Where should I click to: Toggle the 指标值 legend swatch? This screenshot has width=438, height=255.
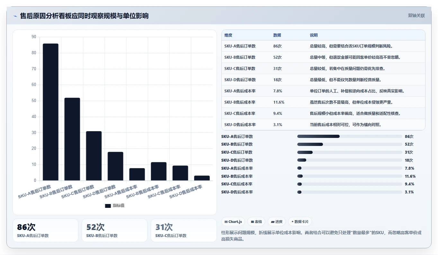(108, 206)
